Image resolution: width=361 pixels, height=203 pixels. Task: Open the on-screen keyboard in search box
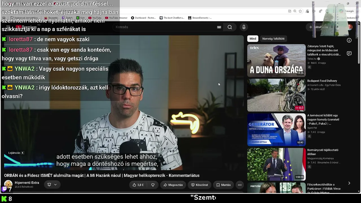click(219, 27)
